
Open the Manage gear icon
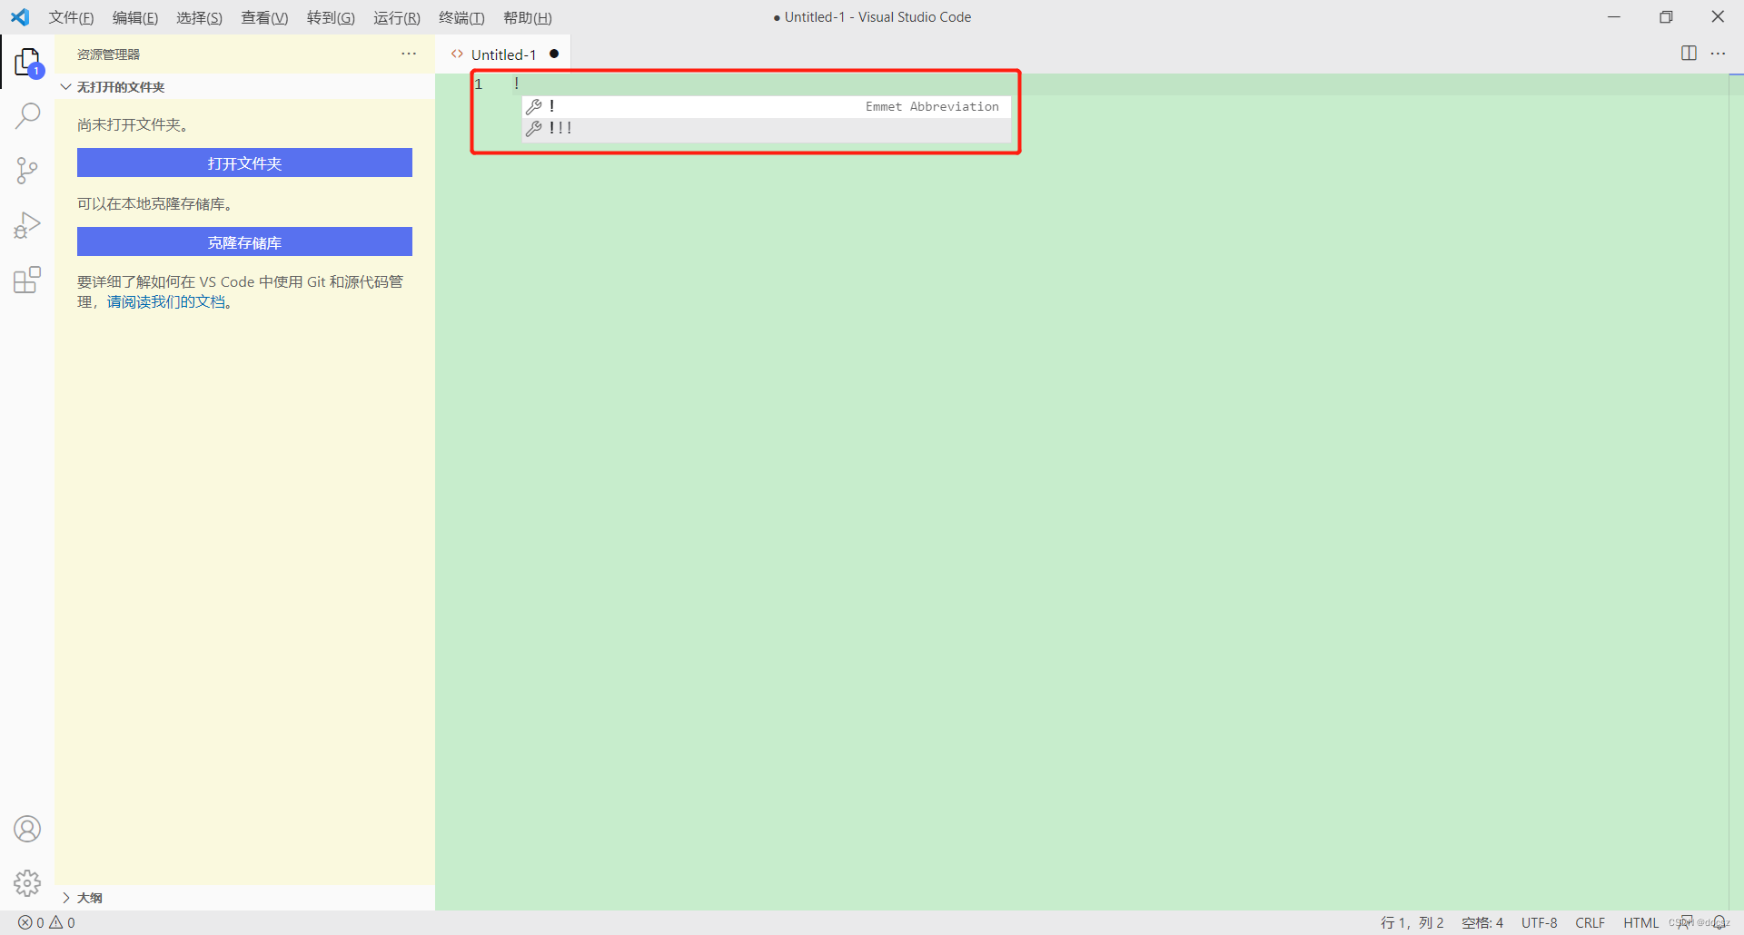[27, 882]
